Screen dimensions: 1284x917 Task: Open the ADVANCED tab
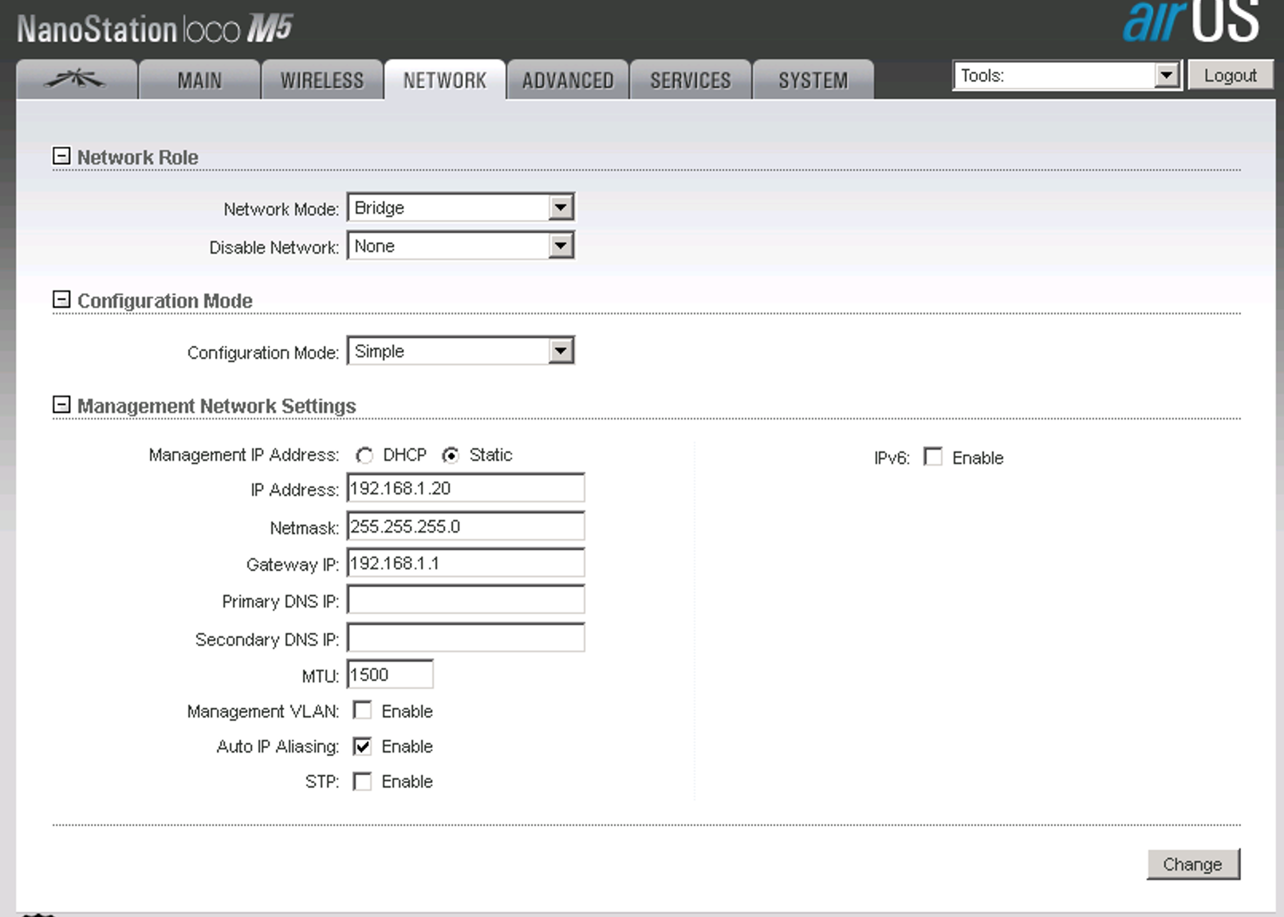coord(568,80)
